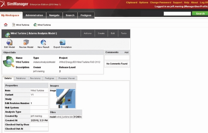This screenshot has height=133, width=208.
Task: Go to home via house icon
Action: click(x=6, y=25)
